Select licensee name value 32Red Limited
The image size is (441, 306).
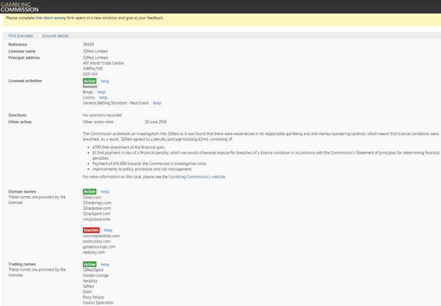[95, 52]
